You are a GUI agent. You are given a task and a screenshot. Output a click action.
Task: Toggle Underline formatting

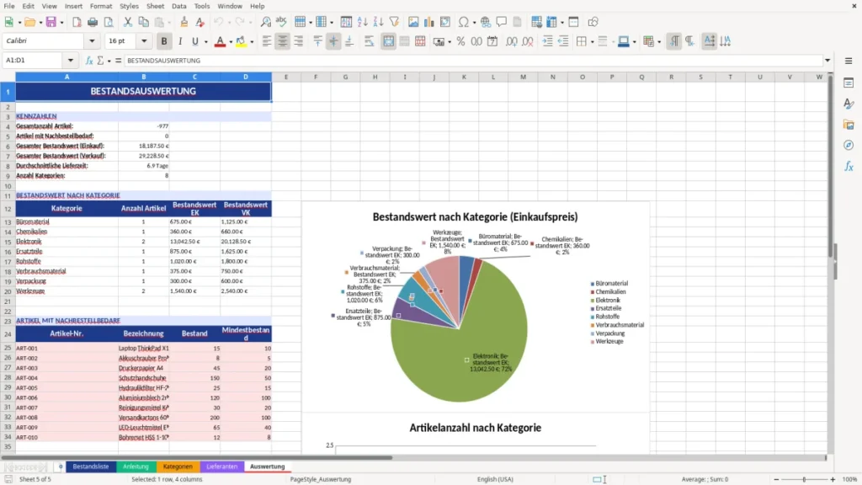click(194, 41)
